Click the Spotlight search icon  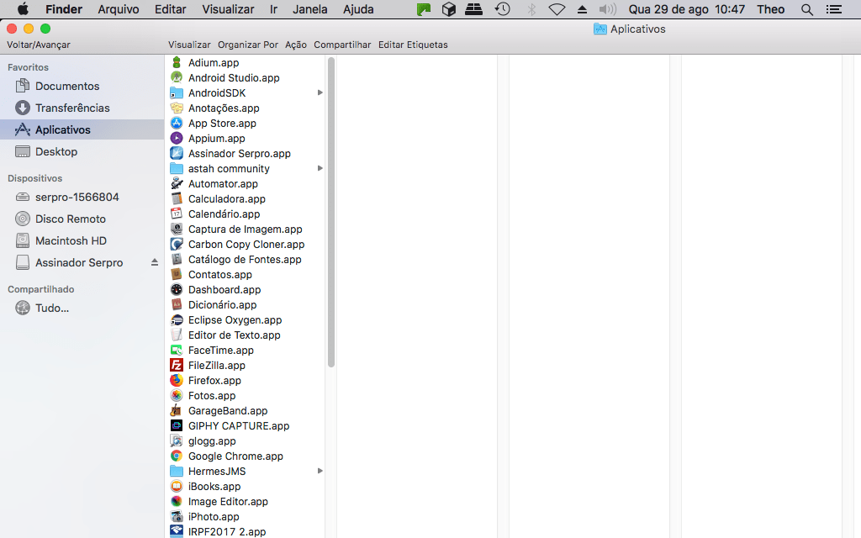pyautogui.click(x=807, y=9)
